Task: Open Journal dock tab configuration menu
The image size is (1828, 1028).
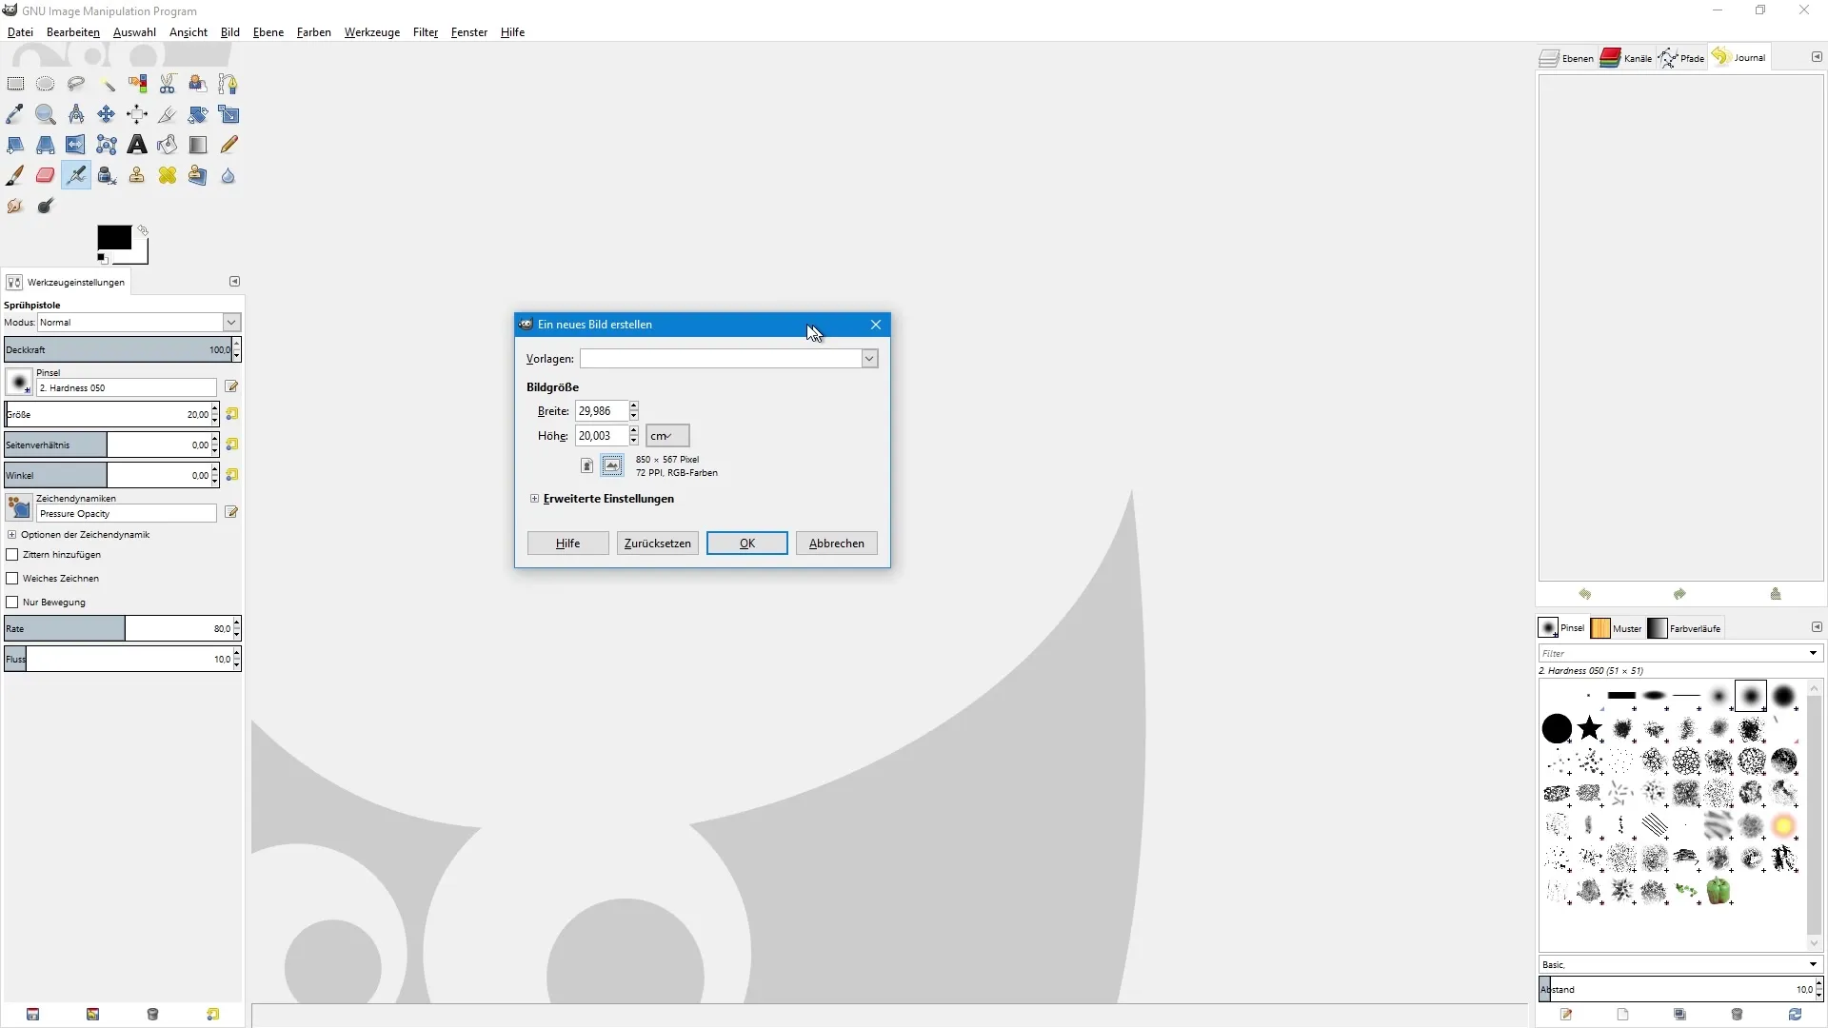Action: 1817,57
